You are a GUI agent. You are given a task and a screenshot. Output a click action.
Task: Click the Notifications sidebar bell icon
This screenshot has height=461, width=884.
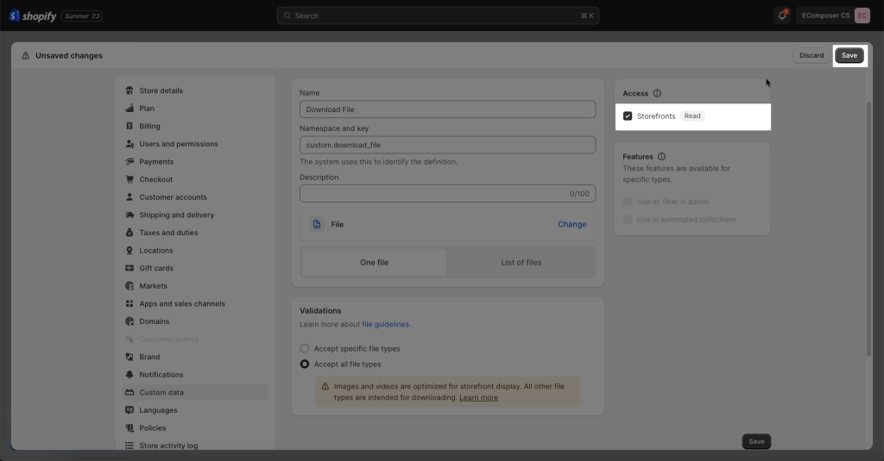(129, 374)
